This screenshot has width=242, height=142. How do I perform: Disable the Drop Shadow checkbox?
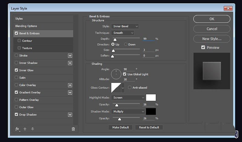coord(16,114)
